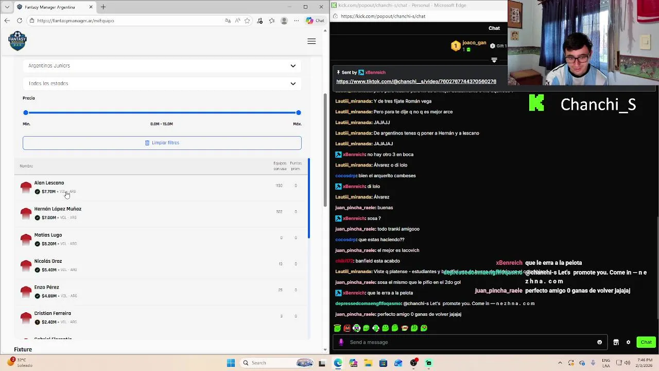This screenshot has width=659, height=371.
Task: Select the Alan Lescano player row
Action: [x=162, y=187]
